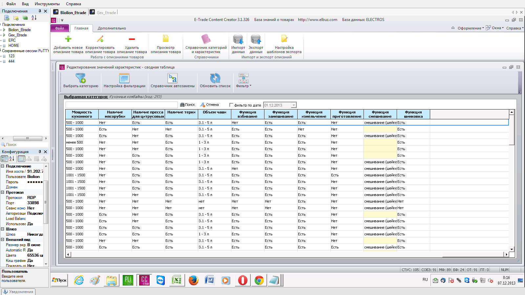
Task: Open the categories and characteristics reference book
Action: pos(206,39)
